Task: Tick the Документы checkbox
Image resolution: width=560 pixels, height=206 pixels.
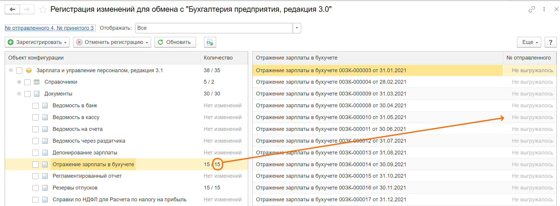Action: click(28, 94)
